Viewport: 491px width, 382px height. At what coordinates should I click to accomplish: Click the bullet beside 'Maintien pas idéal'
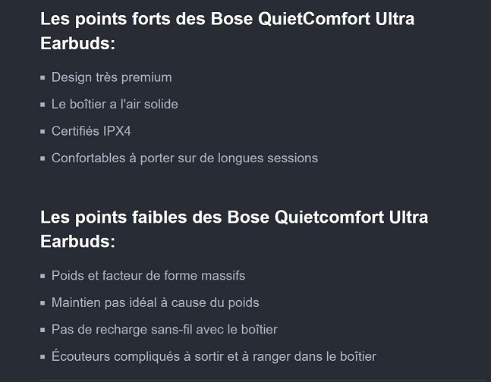[43, 304]
